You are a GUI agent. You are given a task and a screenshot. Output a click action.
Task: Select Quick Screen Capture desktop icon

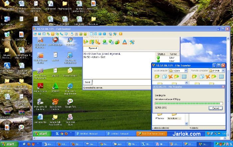[x=55, y=105]
